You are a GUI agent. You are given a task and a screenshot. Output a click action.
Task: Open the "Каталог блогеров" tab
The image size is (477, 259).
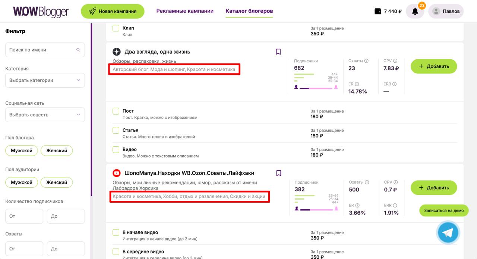coord(249,11)
